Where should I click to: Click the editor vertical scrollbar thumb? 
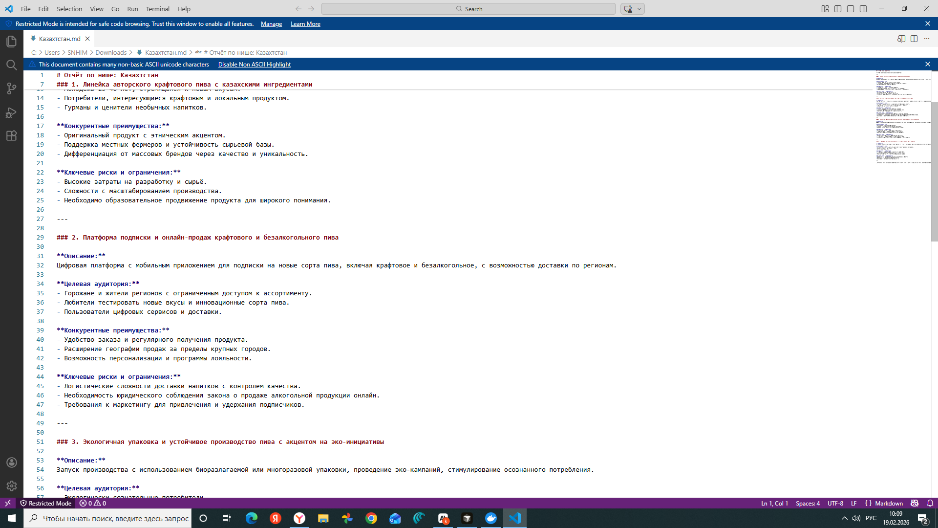pyautogui.click(x=934, y=171)
